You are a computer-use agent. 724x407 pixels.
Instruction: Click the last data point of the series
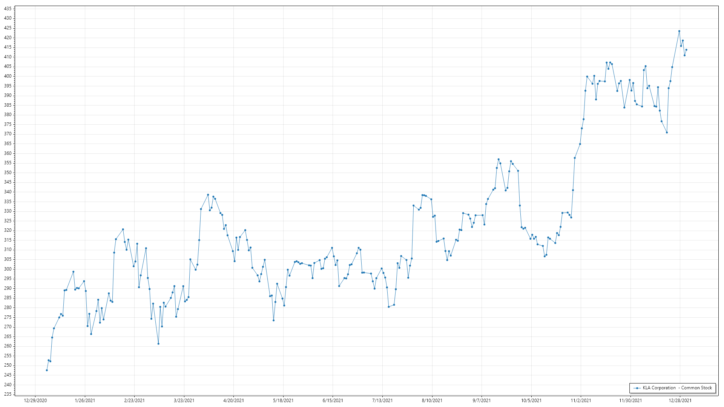(x=686, y=50)
